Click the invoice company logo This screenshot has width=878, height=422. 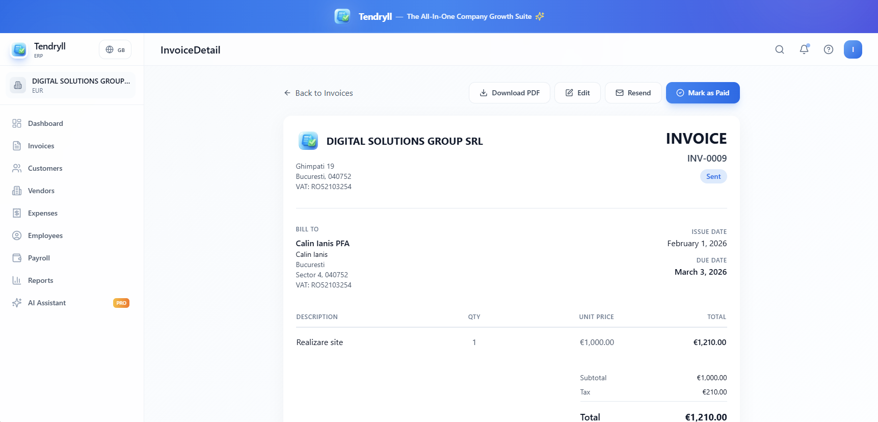308,141
